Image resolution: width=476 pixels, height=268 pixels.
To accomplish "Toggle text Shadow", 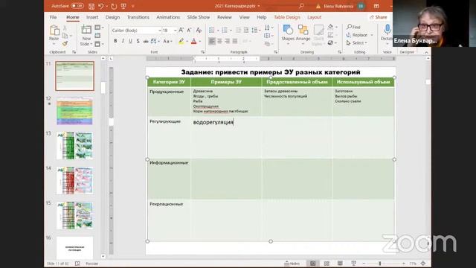I will 138,41.
